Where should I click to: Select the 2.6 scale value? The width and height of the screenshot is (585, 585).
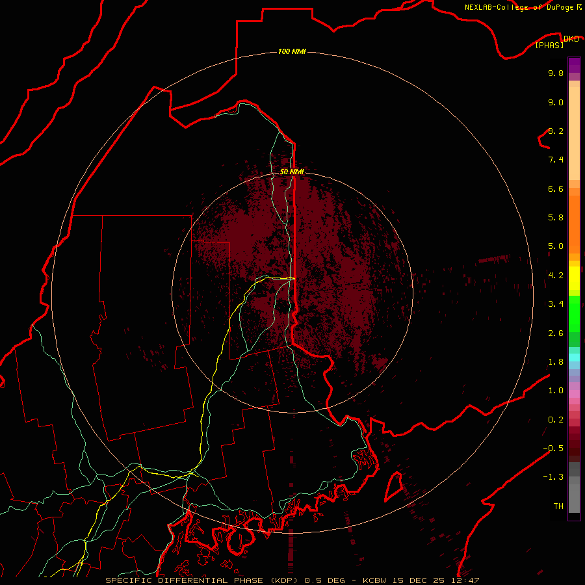click(556, 333)
